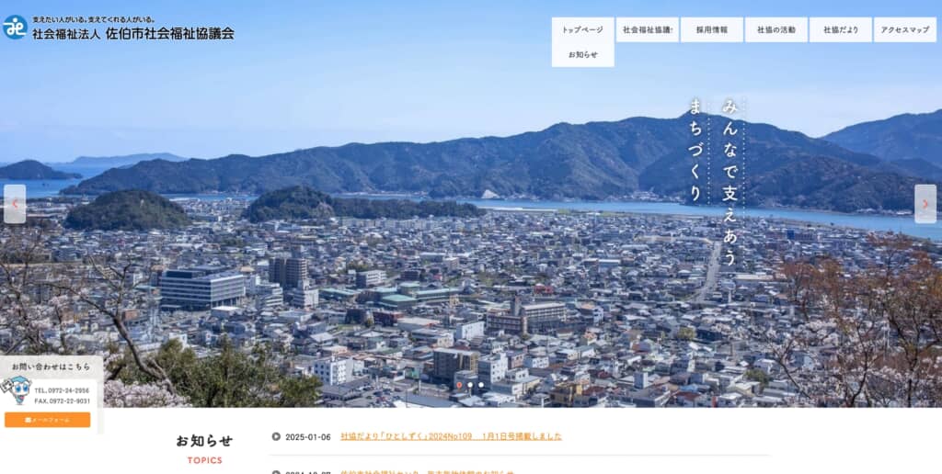The width and height of the screenshot is (942, 474).
Task: Click bullet icon beside 2025-01-06 news entry
Action: pyautogui.click(x=276, y=437)
